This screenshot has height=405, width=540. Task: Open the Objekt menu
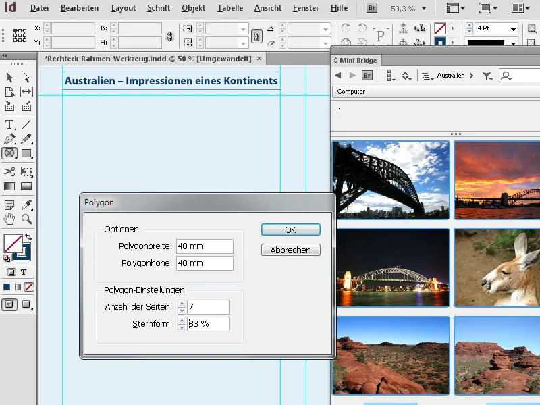coord(193,8)
